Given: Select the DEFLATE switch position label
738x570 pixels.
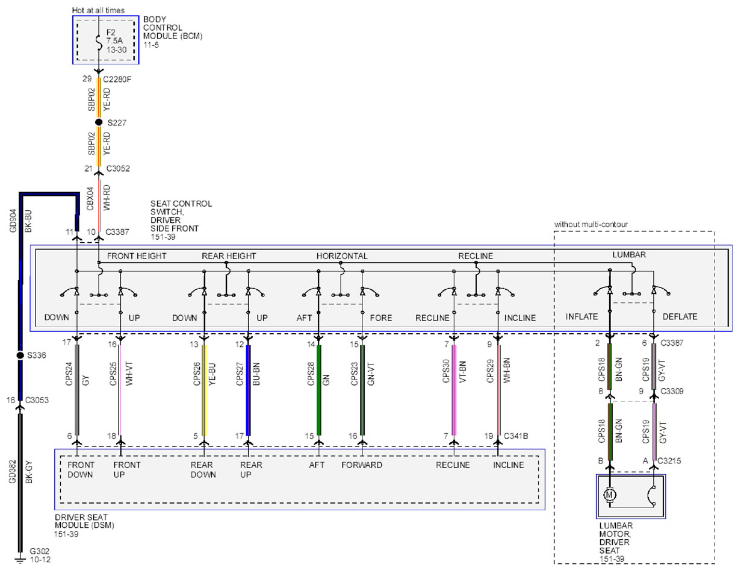Looking at the screenshot, I should click(680, 316).
